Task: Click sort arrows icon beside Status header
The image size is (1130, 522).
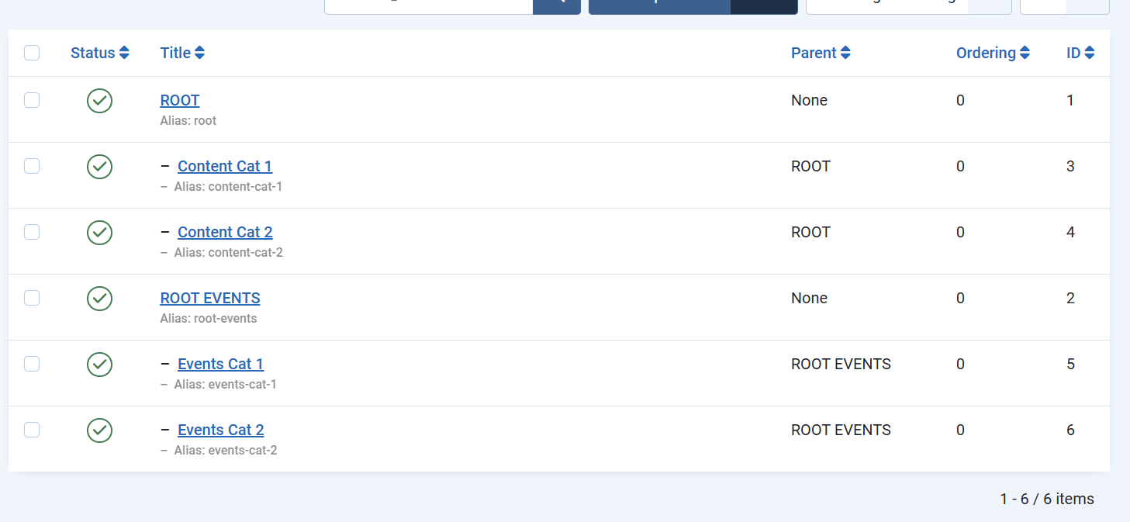Action: tap(124, 53)
